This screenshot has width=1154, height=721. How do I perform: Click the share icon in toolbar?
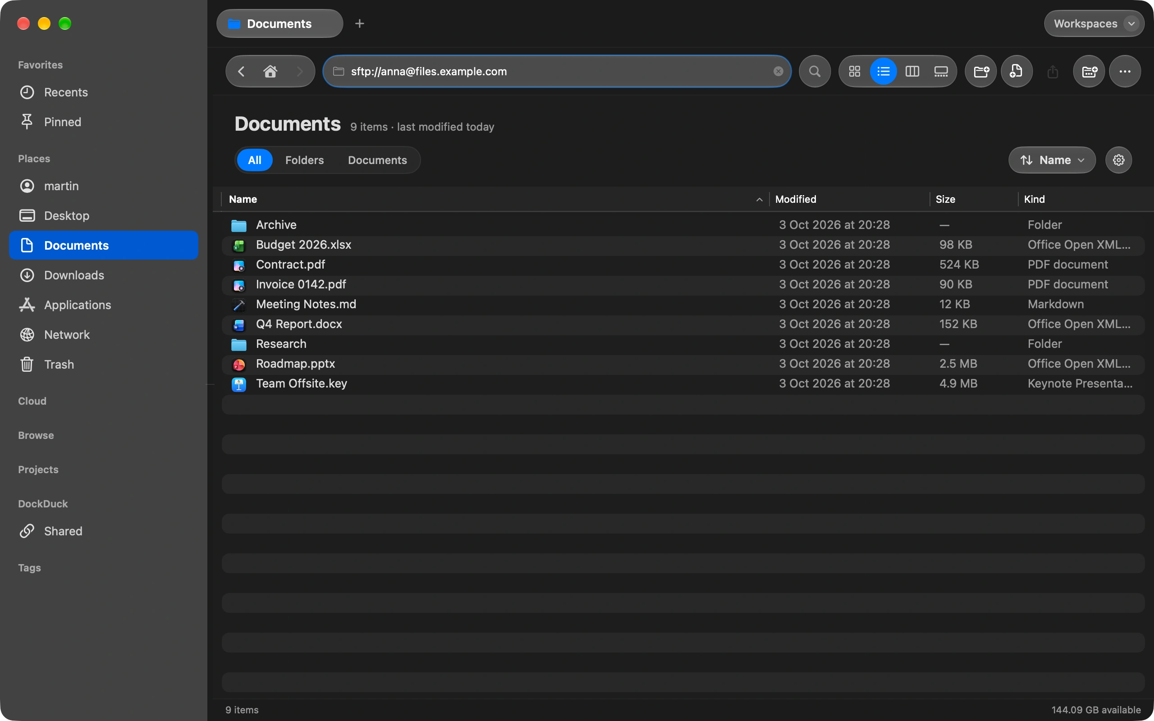[x=1053, y=72]
